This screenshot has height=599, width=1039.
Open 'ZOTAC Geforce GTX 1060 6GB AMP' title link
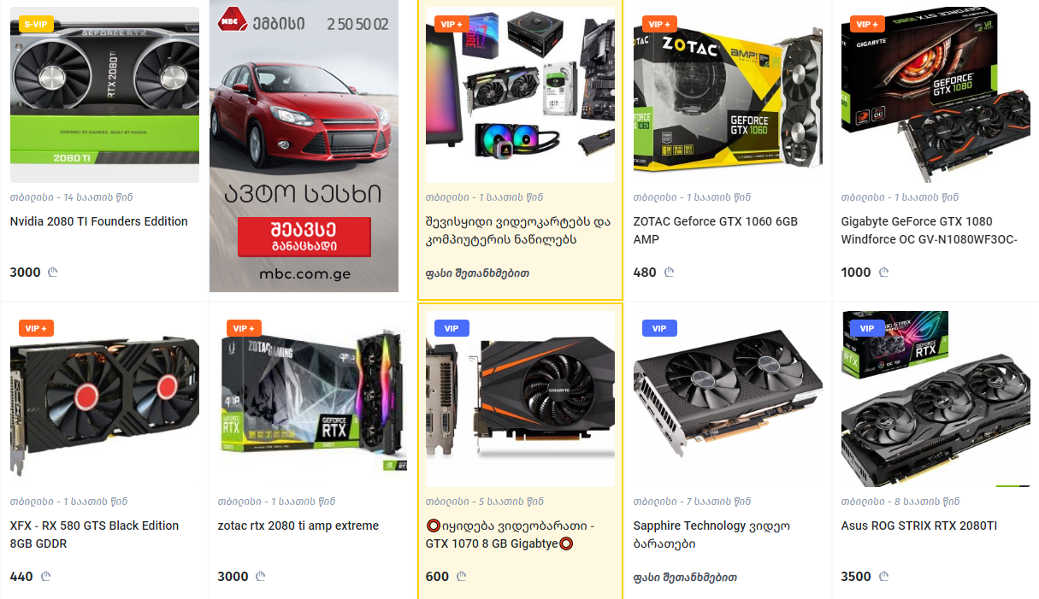(x=716, y=231)
